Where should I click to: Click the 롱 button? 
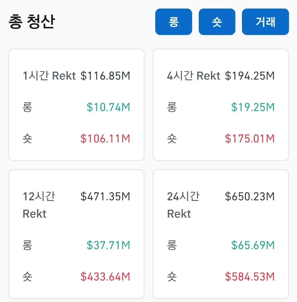click(173, 22)
